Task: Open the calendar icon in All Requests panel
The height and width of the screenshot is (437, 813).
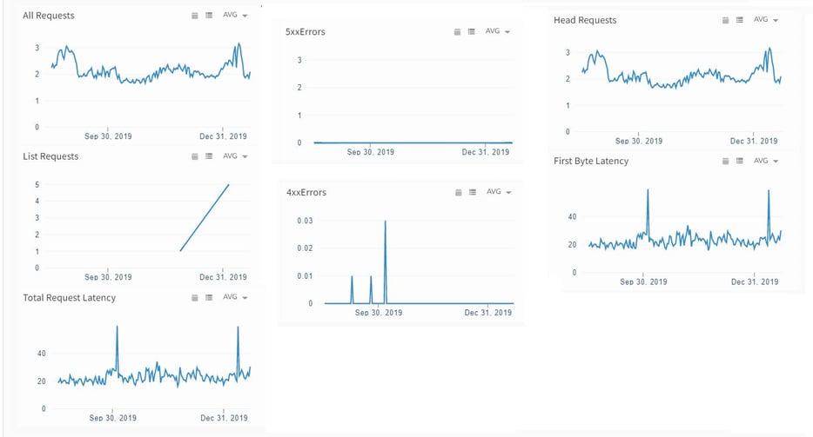Action: 194,16
